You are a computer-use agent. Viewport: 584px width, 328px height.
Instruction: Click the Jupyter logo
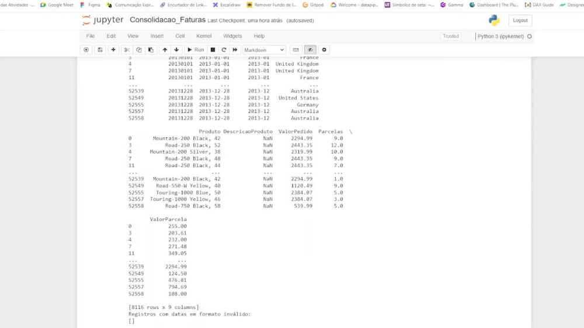pos(102,20)
